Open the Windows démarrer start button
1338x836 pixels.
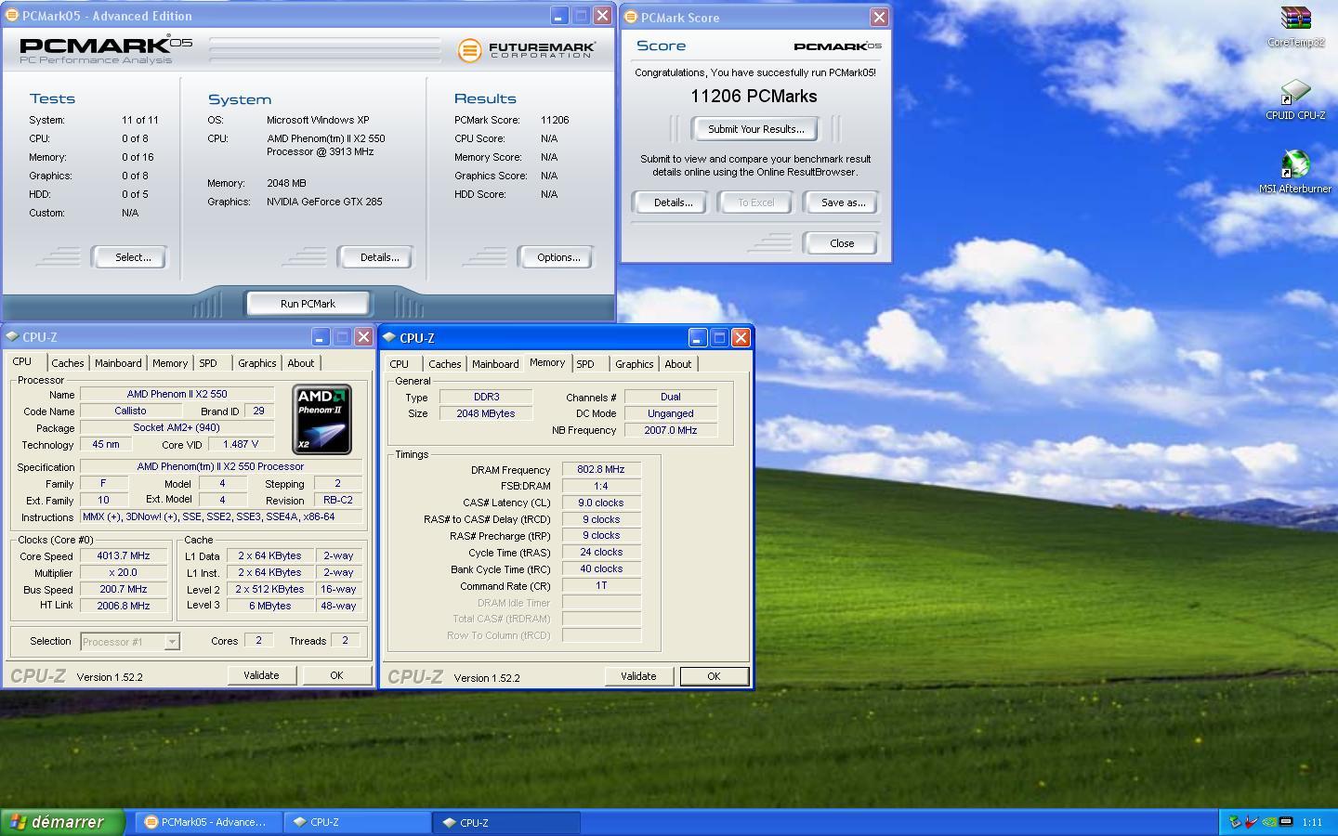point(62,822)
